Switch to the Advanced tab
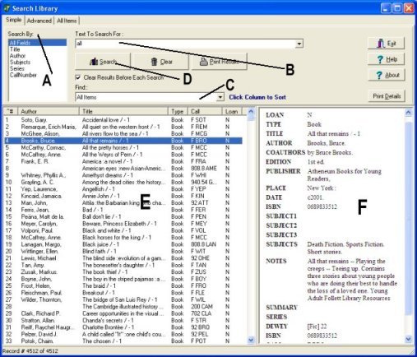417x357 pixels. click(x=39, y=21)
